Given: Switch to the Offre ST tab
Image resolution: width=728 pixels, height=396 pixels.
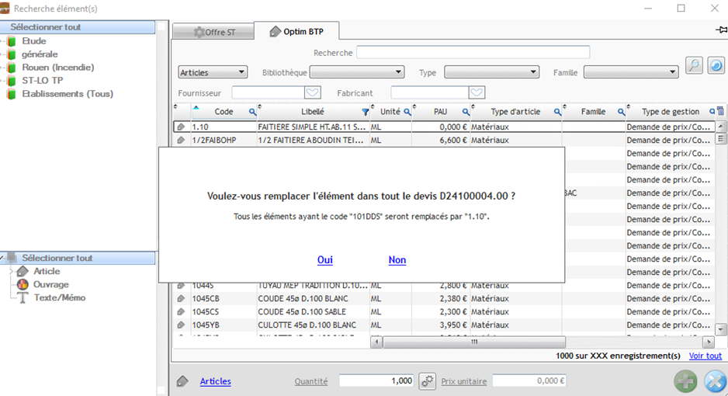Looking at the screenshot, I should tap(213, 32).
